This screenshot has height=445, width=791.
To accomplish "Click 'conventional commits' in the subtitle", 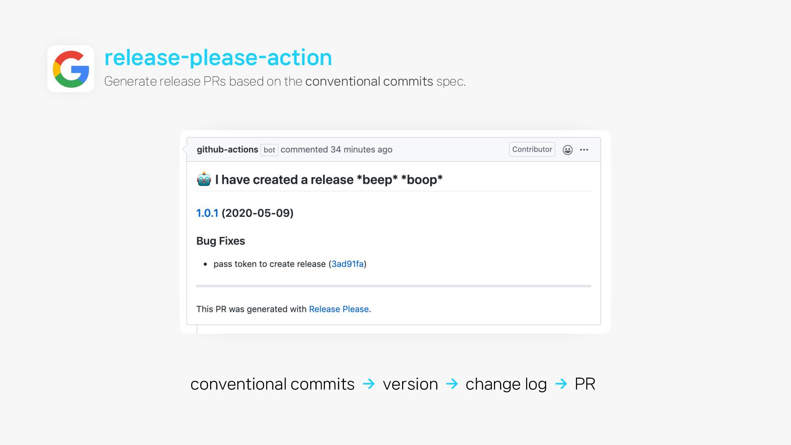I will pyautogui.click(x=369, y=82).
